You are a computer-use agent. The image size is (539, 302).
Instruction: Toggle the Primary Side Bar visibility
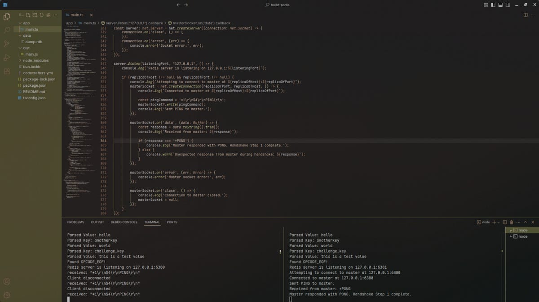coord(493,4)
